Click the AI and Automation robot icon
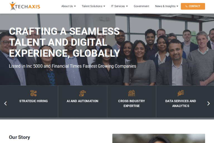The height and width of the screenshot is (143, 214). [x=82, y=93]
